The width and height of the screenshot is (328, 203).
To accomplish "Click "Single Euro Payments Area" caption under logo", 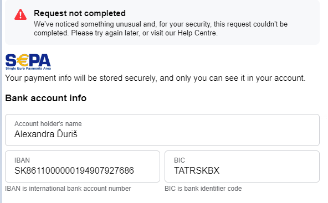I will click(28, 69).
